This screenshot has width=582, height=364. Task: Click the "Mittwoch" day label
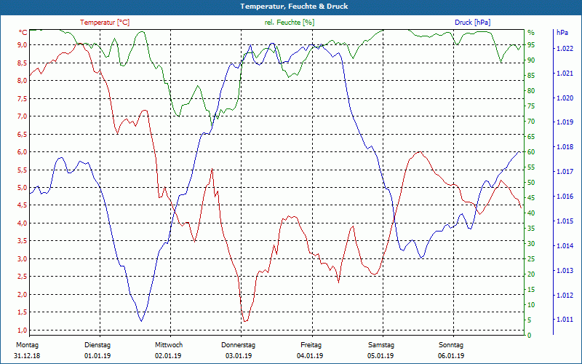(x=169, y=345)
